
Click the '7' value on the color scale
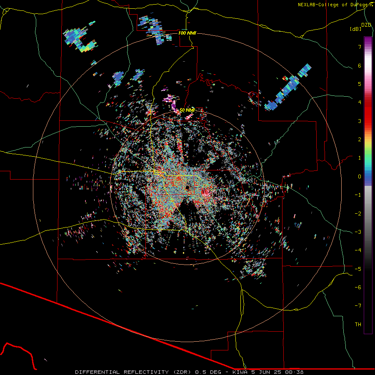[x=360, y=47]
